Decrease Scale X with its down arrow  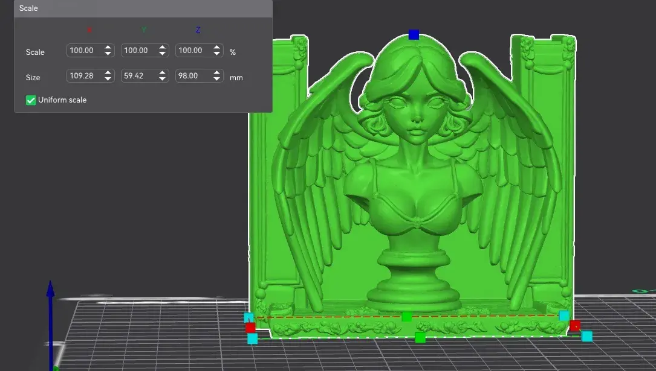108,54
